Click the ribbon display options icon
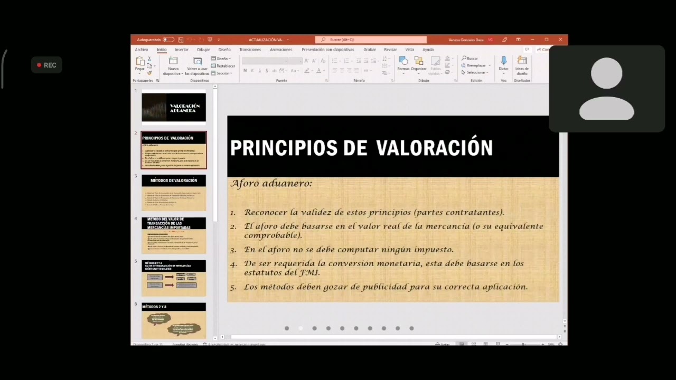This screenshot has width=676, height=380. [518, 40]
